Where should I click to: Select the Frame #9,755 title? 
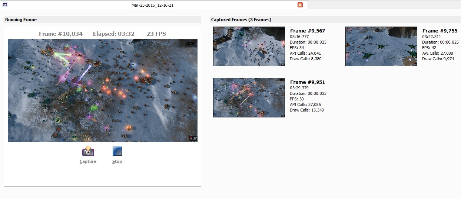(440, 31)
